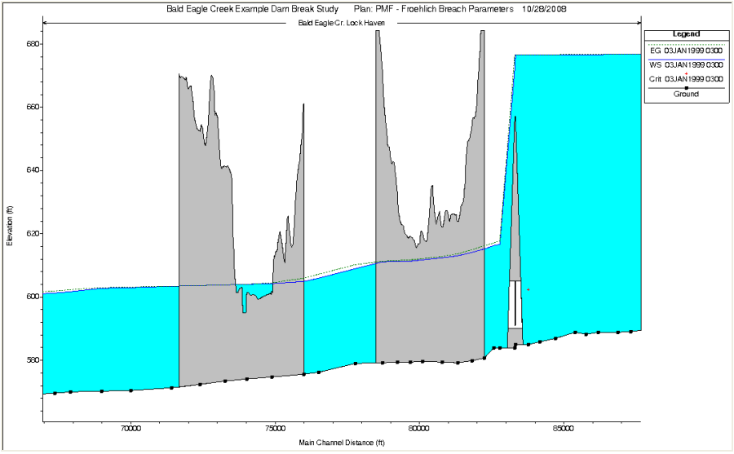Click the 80000 tick label on x-axis
Image resolution: width=734 pixels, height=454 pixels.
pyautogui.click(x=418, y=428)
